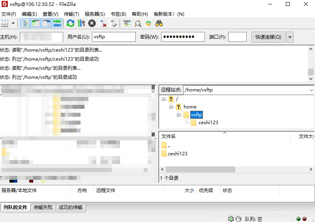Sort remote list by 文件名 column
This screenshot has width=315, height=222.
pyautogui.click(x=225, y=136)
